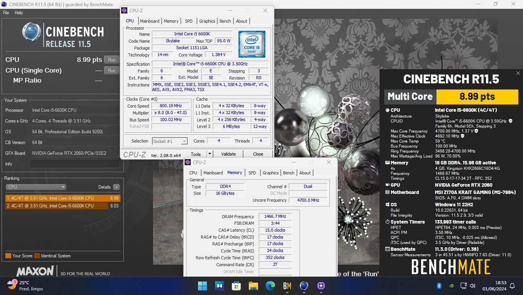
Task: Open the notification bell in the taskbar
Action: point(512,286)
